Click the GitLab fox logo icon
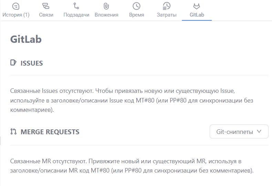272x186 pixels. coord(197,6)
